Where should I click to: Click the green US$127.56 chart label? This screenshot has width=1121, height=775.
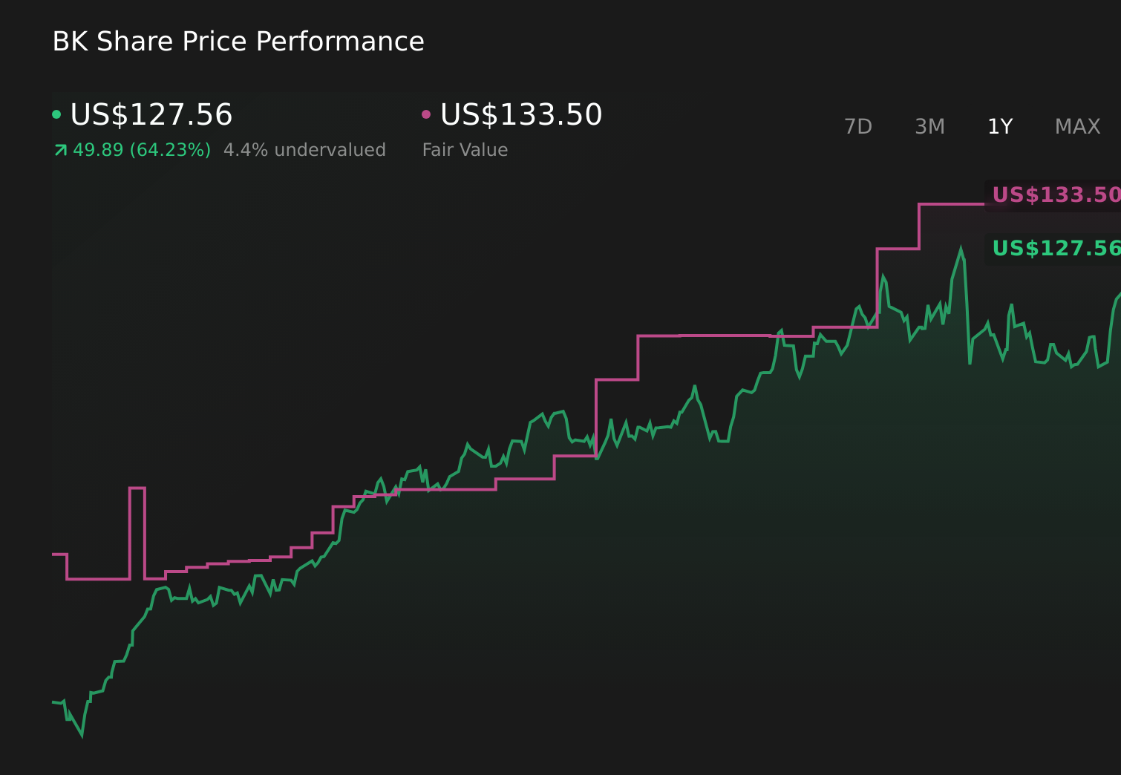pyautogui.click(x=1054, y=248)
